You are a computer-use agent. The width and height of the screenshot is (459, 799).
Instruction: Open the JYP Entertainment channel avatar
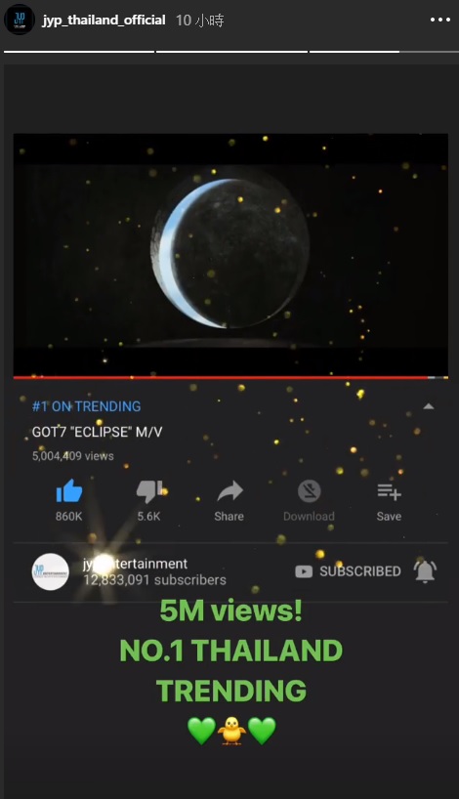51,571
